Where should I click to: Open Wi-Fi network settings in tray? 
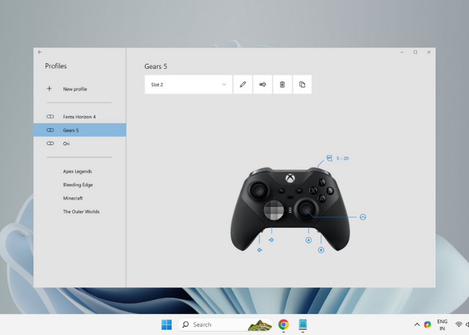[x=458, y=324]
